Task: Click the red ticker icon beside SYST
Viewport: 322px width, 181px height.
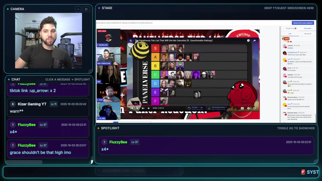Action: 303,172
